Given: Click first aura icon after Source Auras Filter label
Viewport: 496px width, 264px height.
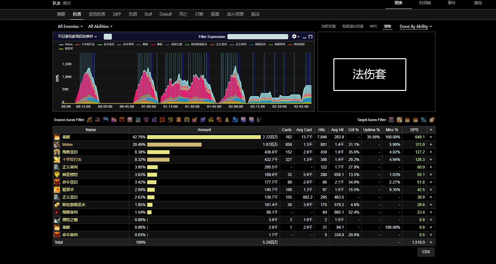Looking at the screenshot, I should [90, 120].
